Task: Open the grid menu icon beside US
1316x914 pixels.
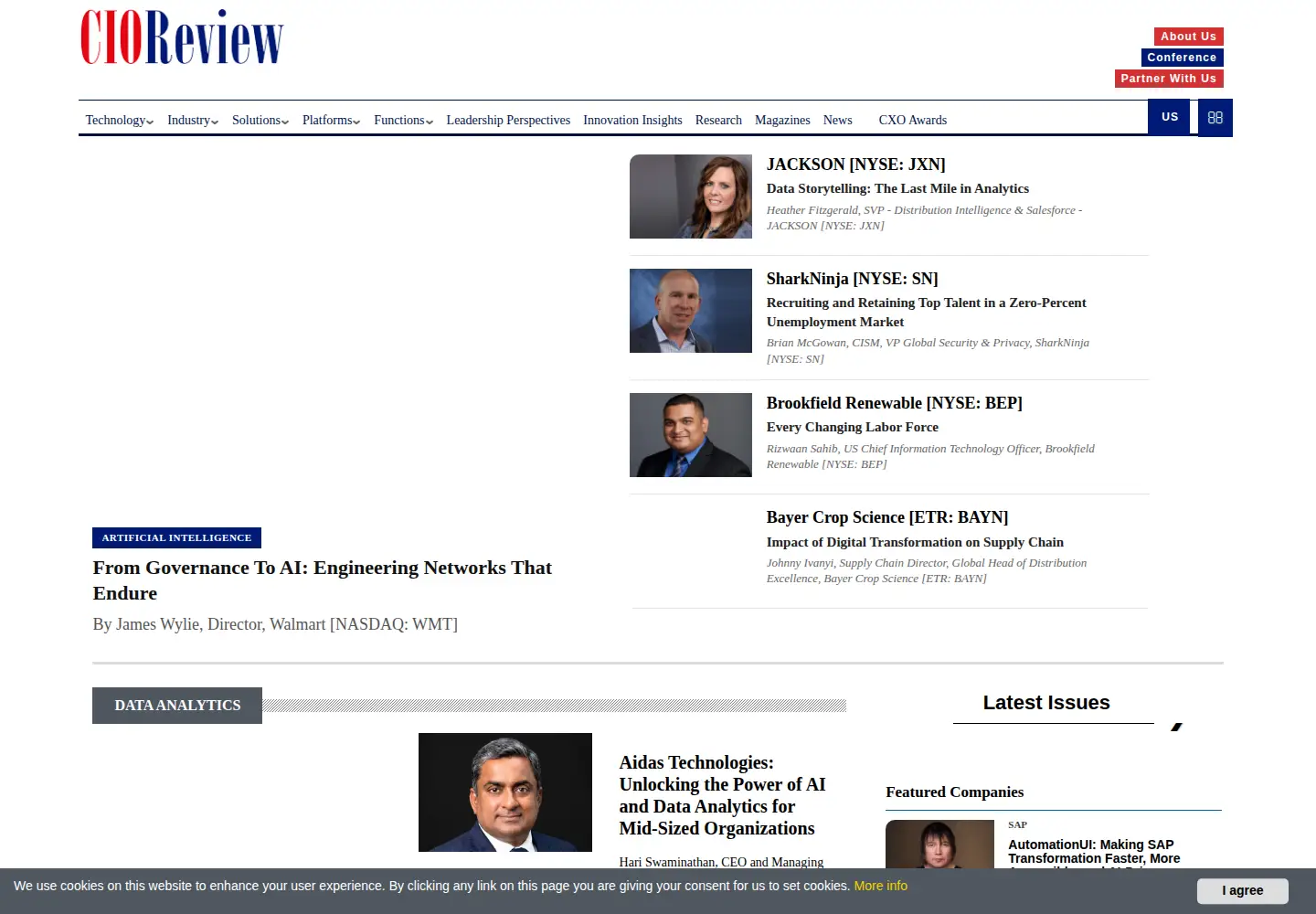Action: pos(1215,118)
